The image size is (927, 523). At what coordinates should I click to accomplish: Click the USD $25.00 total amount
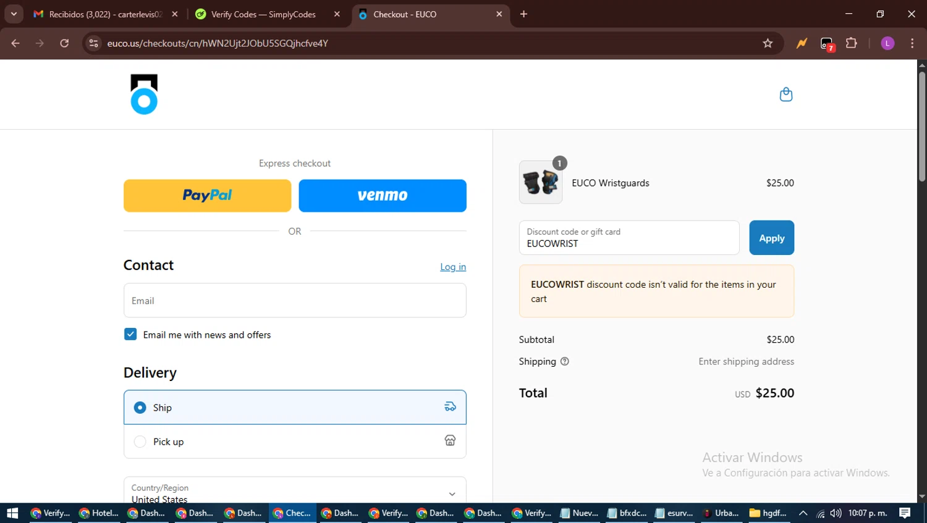(x=764, y=393)
